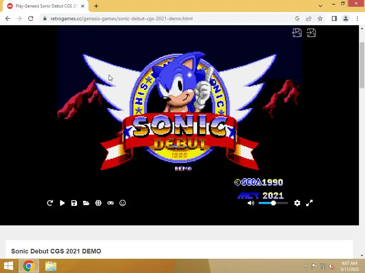View site information via lock icon

[45, 18]
